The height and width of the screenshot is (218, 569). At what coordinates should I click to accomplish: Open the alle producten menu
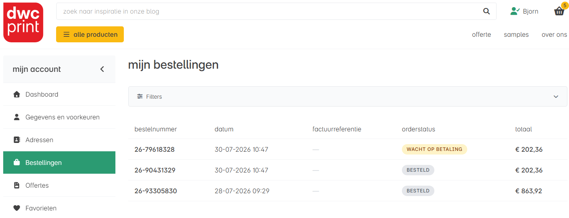(x=90, y=34)
